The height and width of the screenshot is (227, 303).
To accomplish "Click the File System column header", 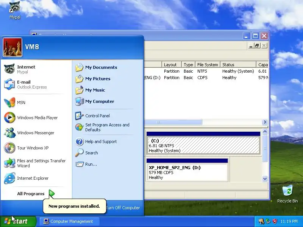I will click(x=208, y=65).
